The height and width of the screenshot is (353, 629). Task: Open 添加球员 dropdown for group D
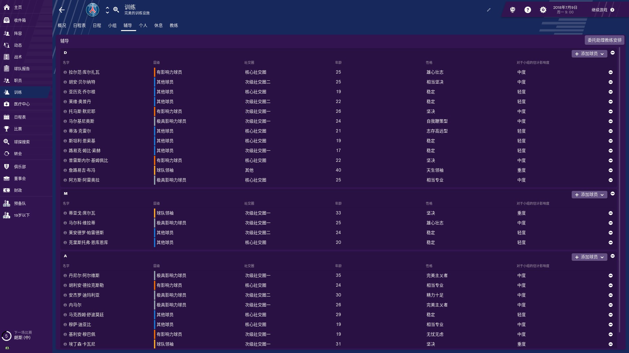tap(589, 54)
